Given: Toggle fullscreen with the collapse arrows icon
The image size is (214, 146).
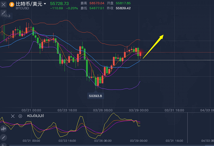Looking at the screenshot, I should pyautogui.click(x=4, y=12).
